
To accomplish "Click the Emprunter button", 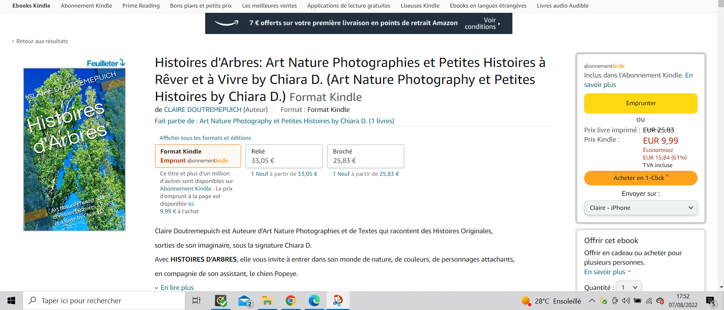I will 641,103.
